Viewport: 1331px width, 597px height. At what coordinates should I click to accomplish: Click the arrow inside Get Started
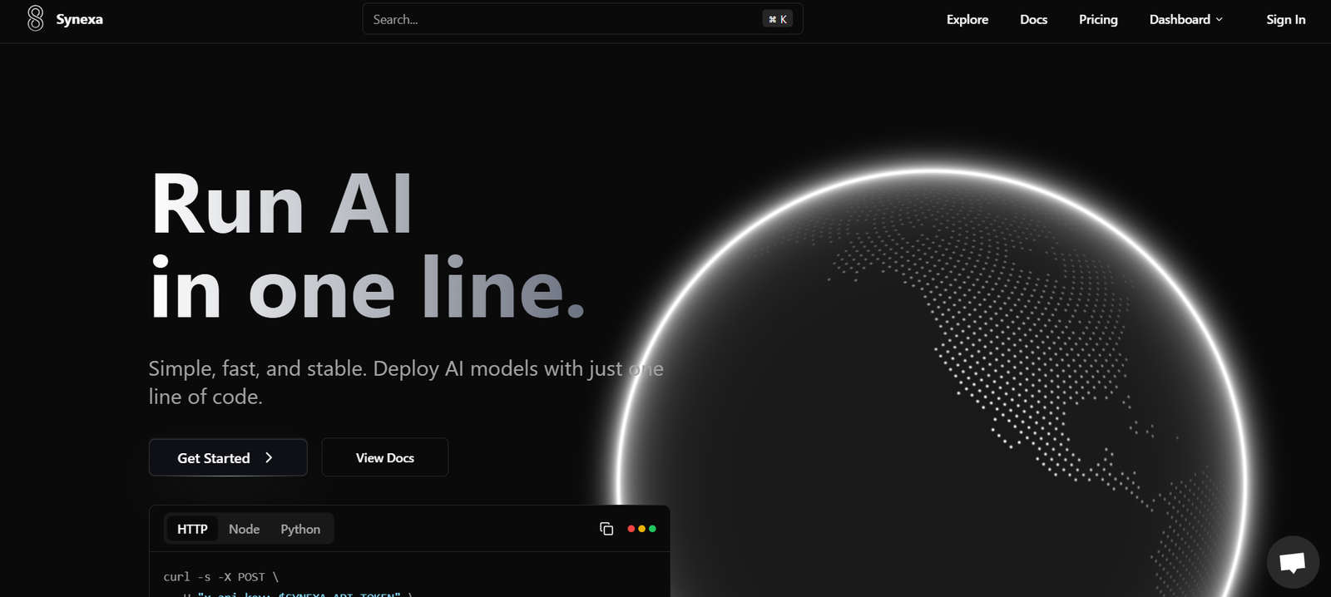269,457
